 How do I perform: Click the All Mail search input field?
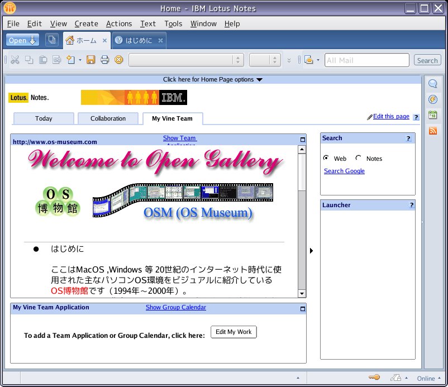pyautogui.click(x=367, y=60)
